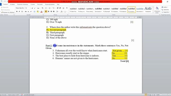Switch to Разметка страницы tab

pos(22,5)
